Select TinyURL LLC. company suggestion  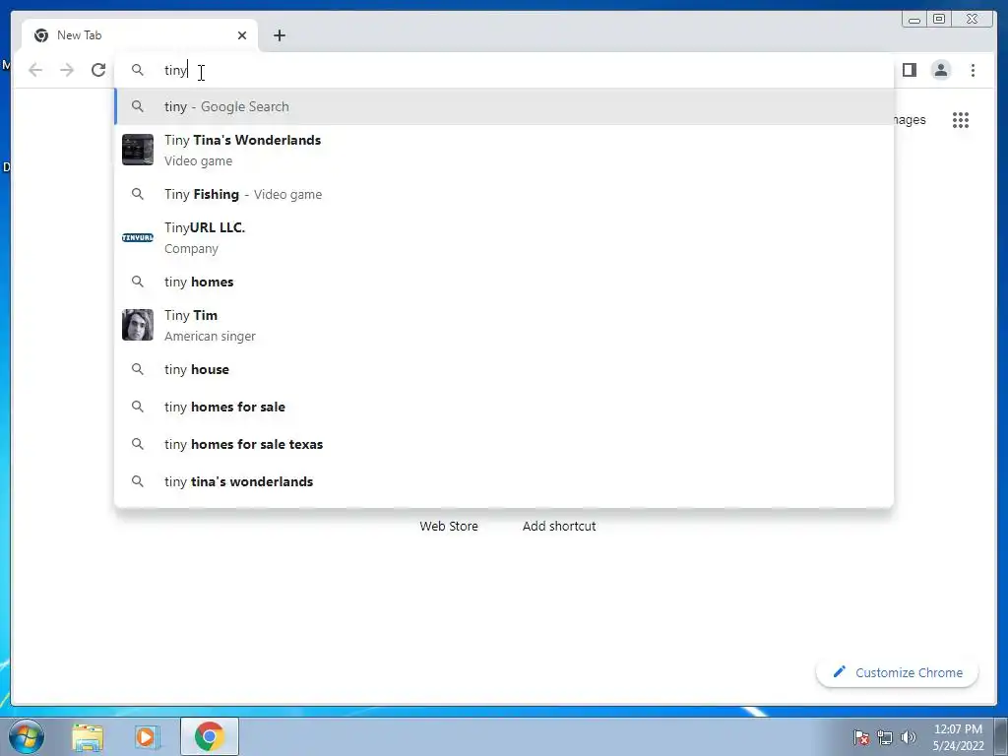[x=504, y=238]
